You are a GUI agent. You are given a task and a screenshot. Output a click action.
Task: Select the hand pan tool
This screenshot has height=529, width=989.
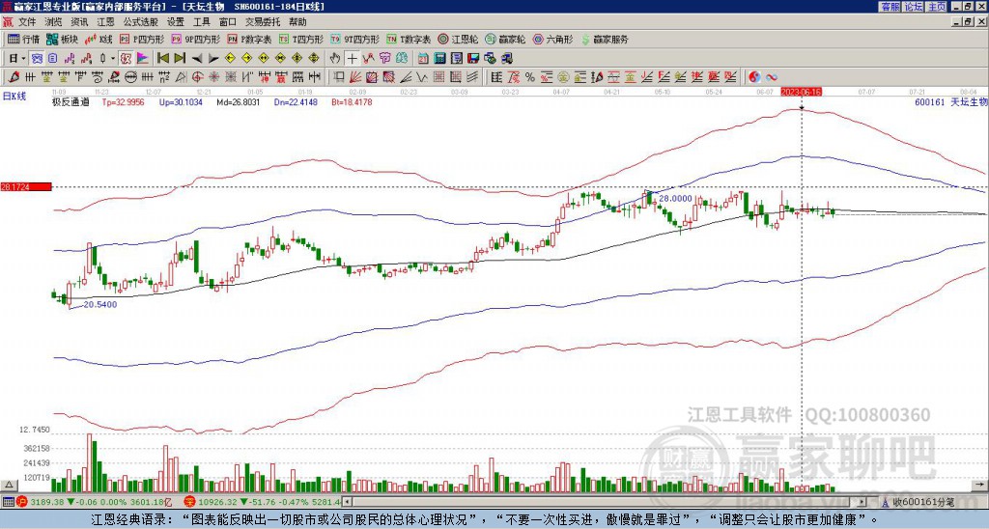pyautogui.click(x=335, y=59)
